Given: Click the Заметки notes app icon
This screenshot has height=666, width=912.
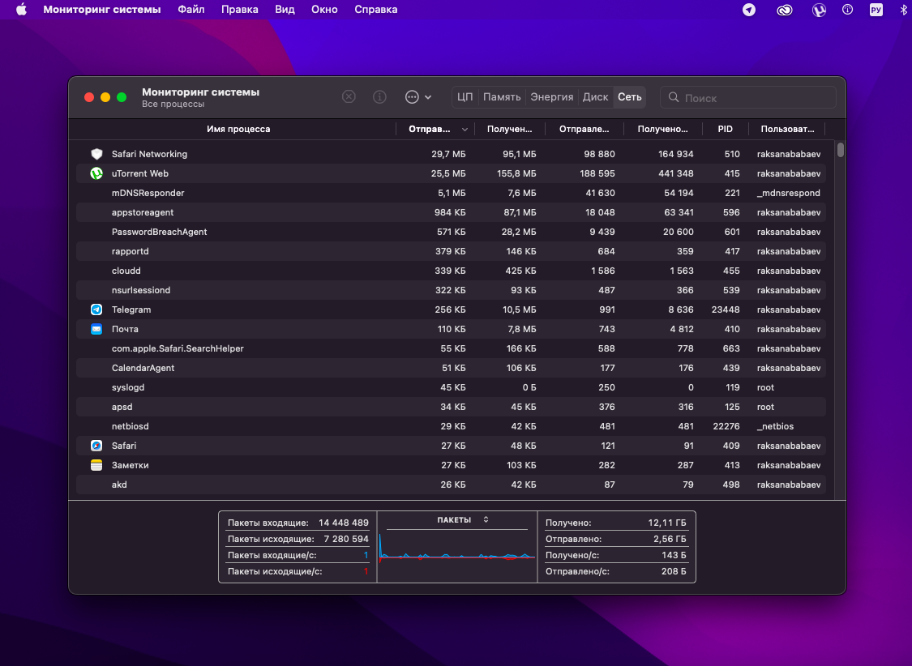Looking at the screenshot, I should [96, 465].
